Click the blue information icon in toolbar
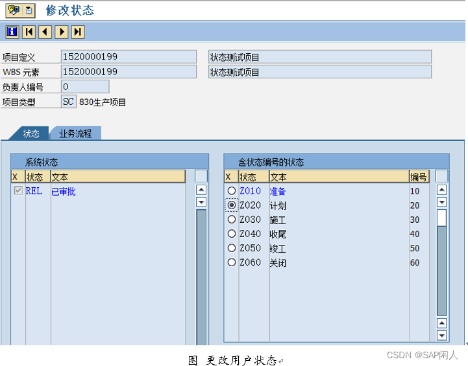 tap(12, 32)
